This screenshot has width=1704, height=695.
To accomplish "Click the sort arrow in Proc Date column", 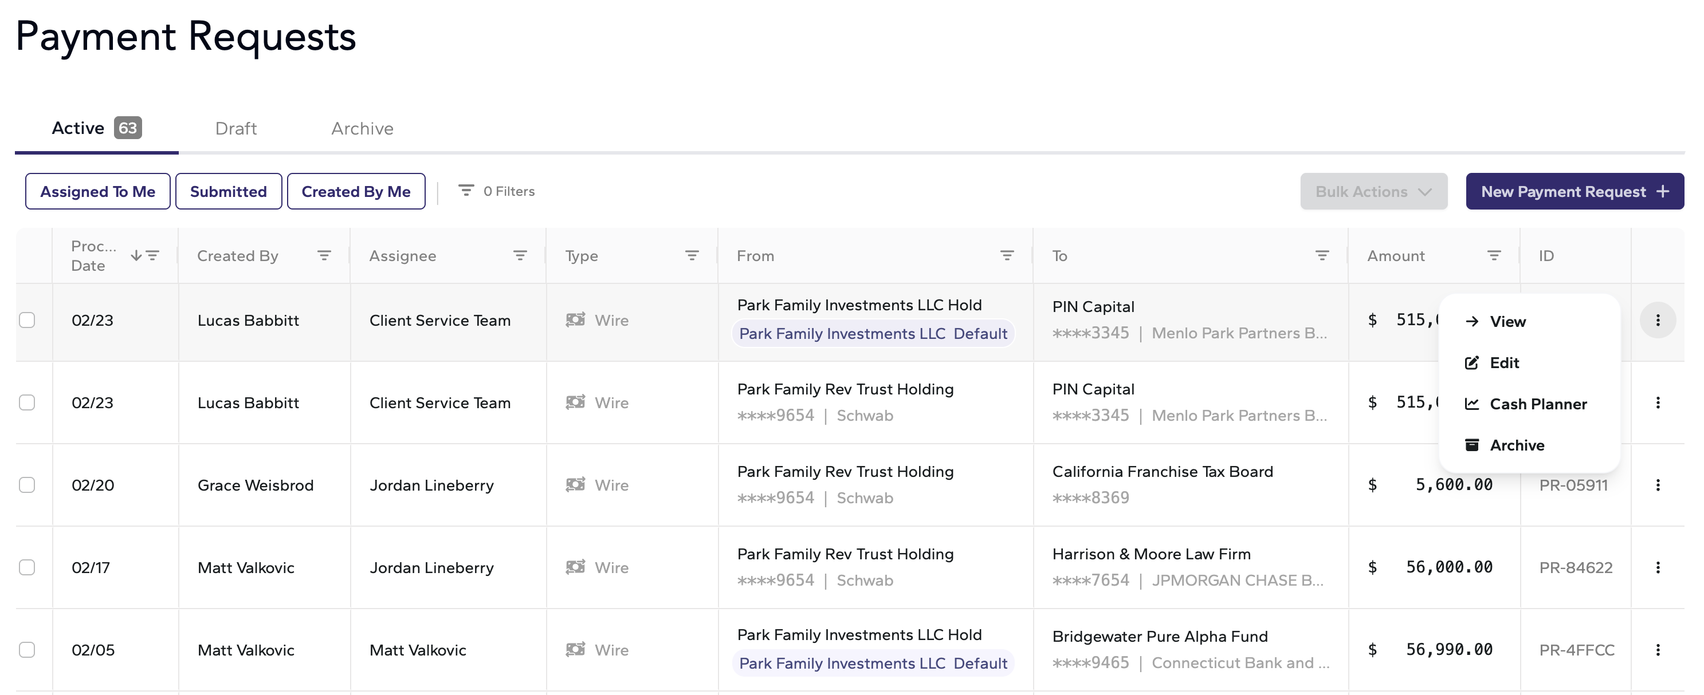I will click(136, 256).
